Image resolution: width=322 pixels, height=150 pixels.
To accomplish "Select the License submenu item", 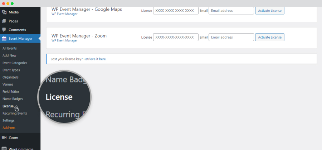I will coord(8,106).
